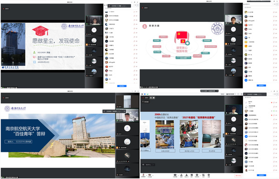This screenshot has height=179, width=279.
Task: Expand the arrow beside the camera toolbar icon
Action: pyautogui.click(x=153, y=175)
